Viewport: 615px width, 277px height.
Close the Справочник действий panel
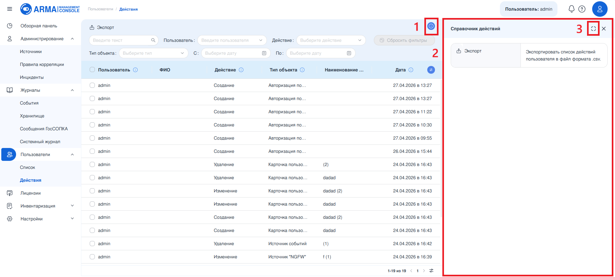point(604,29)
